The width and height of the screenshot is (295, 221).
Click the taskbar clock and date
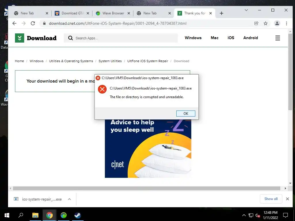click(x=270, y=215)
